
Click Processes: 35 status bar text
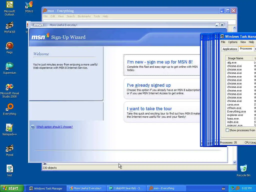tap(228, 142)
